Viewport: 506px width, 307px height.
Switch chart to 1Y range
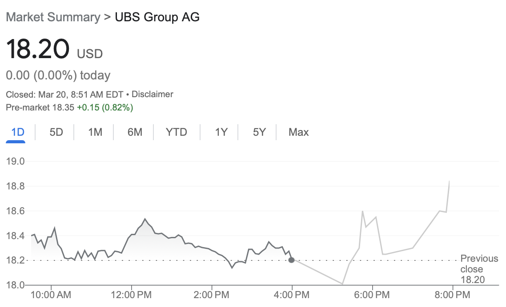click(221, 132)
